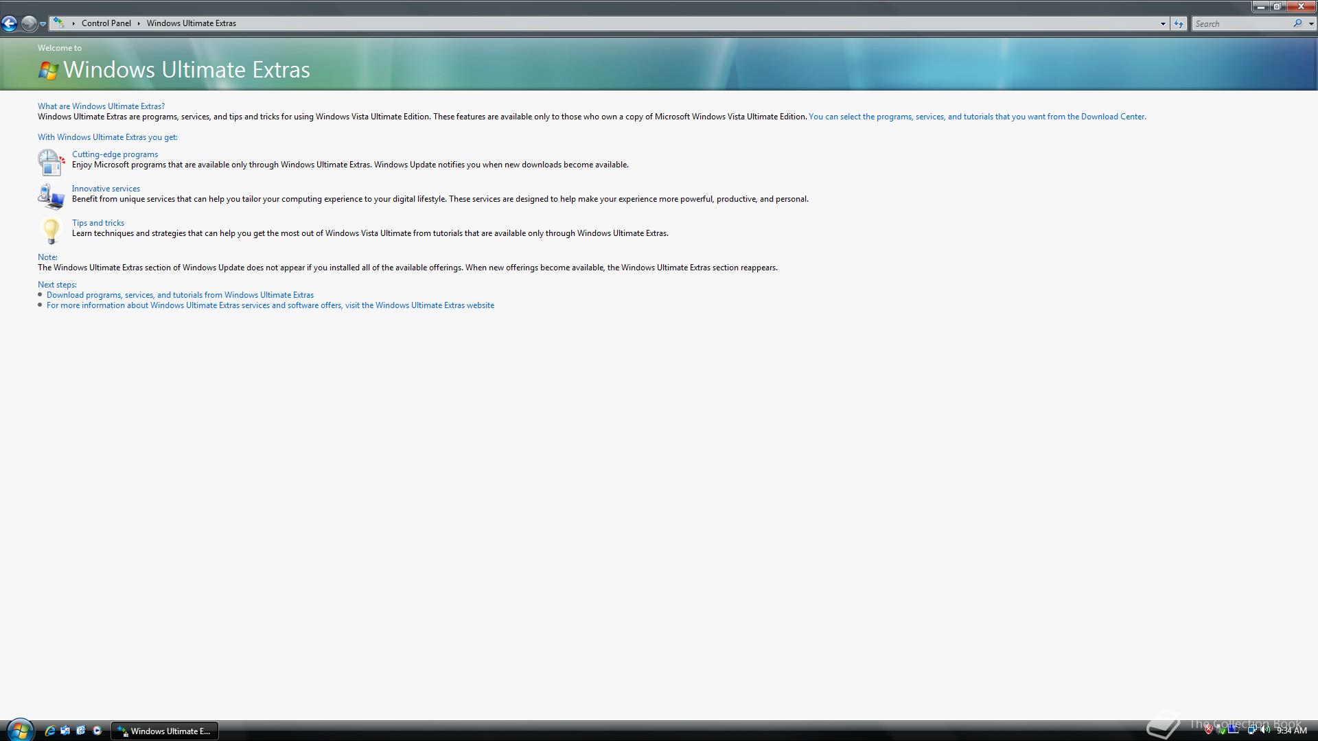
Task: Click the Switch between windows Quick Launch icon
Action: pyautogui.click(x=65, y=731)
